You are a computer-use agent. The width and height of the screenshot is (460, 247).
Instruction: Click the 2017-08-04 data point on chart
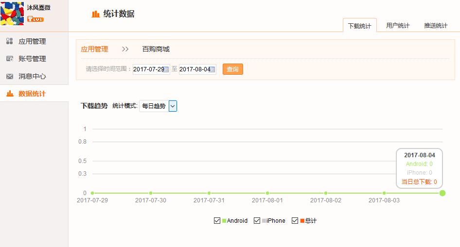click(x=442, y=193)
